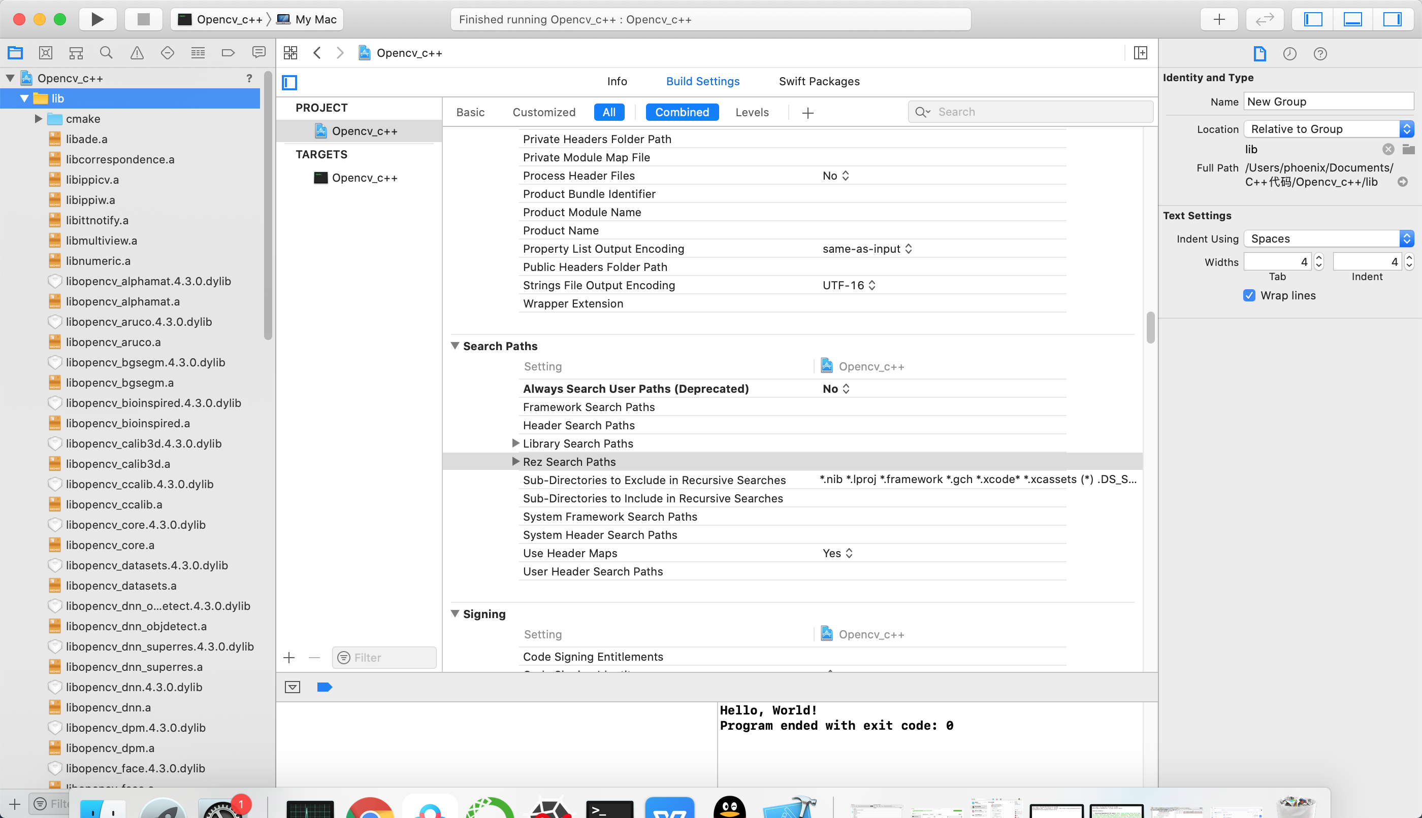Click the Add Editor split icon
Screen dimensions: 1422x818
coord(1140,53)
